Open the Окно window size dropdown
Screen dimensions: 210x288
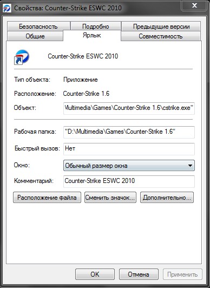[x=129, y=166]
